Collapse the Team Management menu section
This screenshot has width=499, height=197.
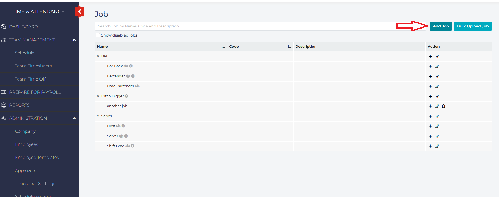pyautogui.click(x=74, y=40)
